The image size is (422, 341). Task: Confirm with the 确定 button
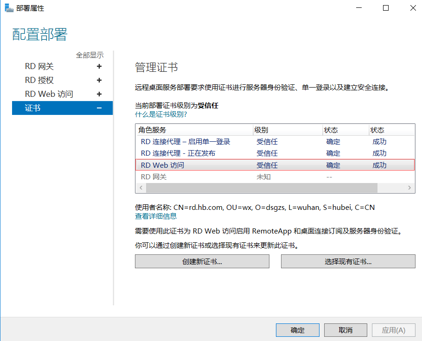pyautogui.click(x=298, y=330)
